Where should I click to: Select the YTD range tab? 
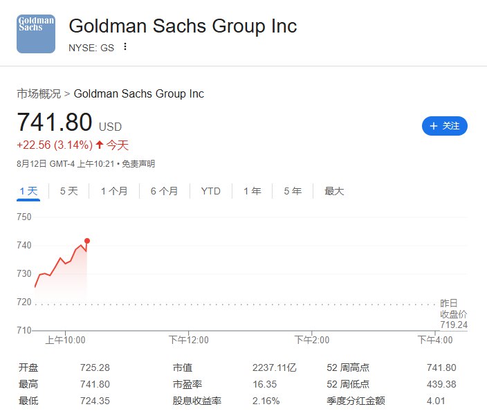coord(210,191)
